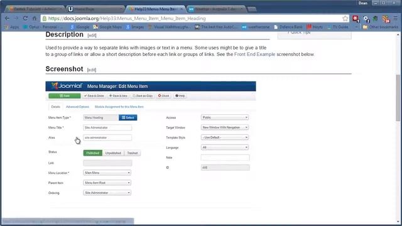
Task: Click edit link beside Description heading
Action: point(92,35)
